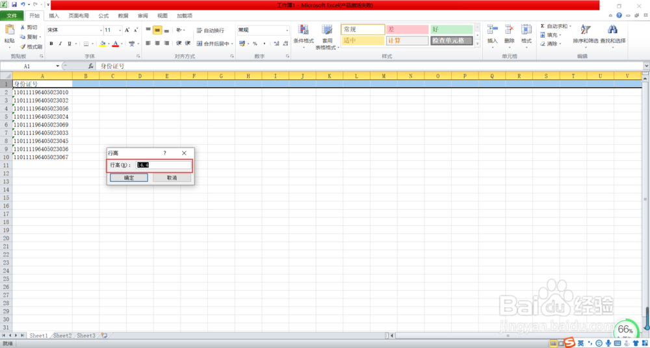Open 合并后居中 (Merge & Center) dropdown arrow
The width and height of the screenshot is (650, 348).
click(x=232, y=43)
